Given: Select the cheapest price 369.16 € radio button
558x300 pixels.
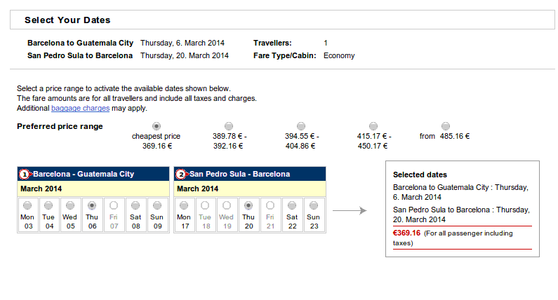Looking at the screenshot, I should 157,126.
